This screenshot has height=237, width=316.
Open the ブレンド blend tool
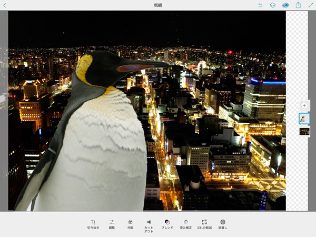pos(167,224)
